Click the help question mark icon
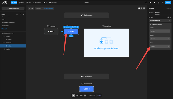 [85, 95]
